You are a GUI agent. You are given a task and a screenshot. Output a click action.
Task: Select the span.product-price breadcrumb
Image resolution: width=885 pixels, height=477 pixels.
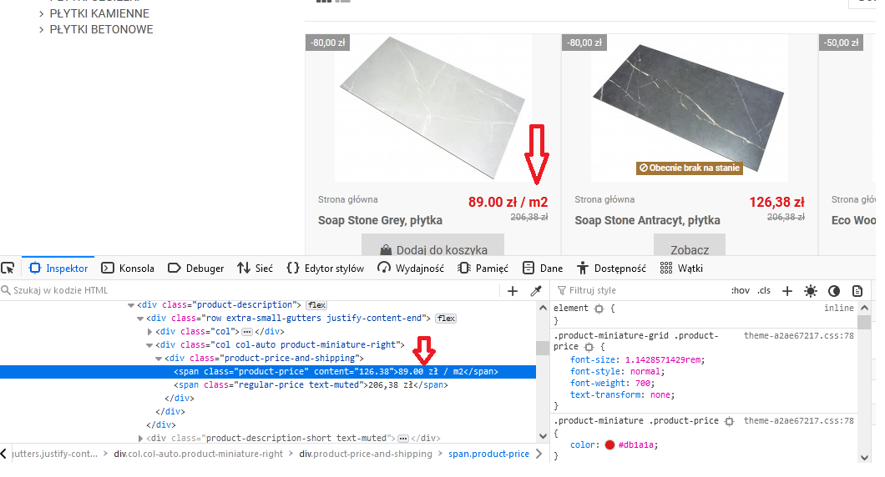[488, 454]
